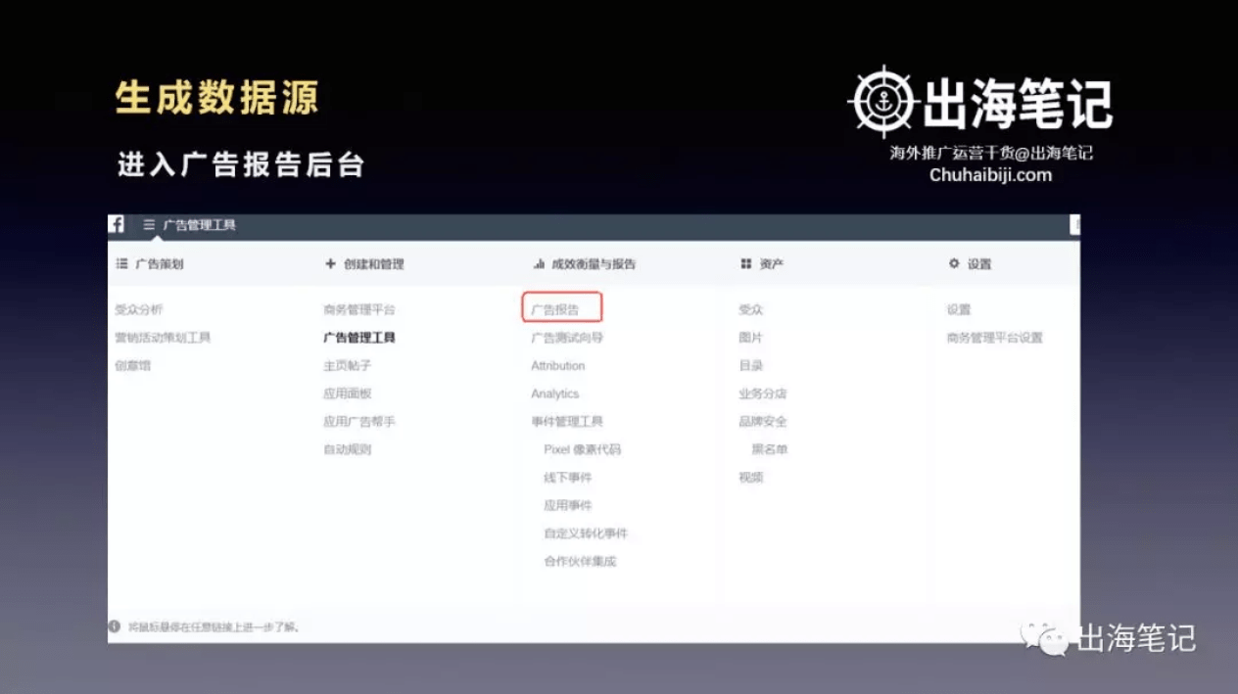This screenshot has height=694, width=1238.
Task: Click 资产 column heading text
Action: [x=771, y=264]
